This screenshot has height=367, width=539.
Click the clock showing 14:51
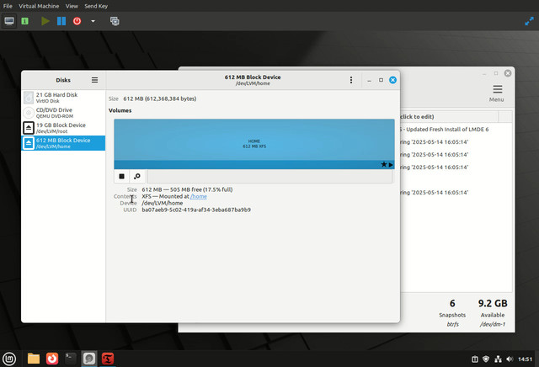tap(525, 359)
